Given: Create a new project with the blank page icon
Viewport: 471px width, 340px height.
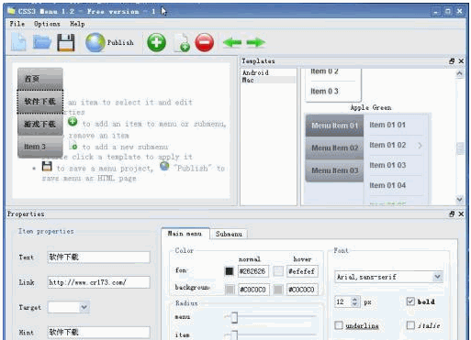Looking at the screenshot, I should click(18, 42).
